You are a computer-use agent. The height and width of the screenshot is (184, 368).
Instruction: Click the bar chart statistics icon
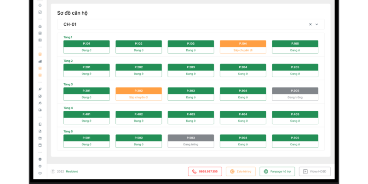[40, 61]
